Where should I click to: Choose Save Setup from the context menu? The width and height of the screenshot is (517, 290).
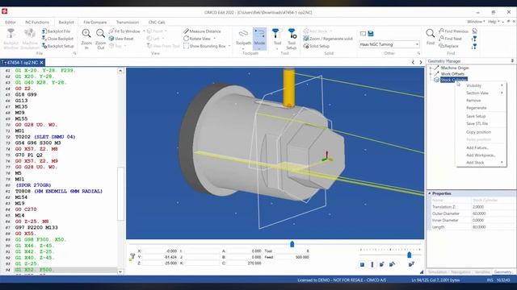[481, 116]
